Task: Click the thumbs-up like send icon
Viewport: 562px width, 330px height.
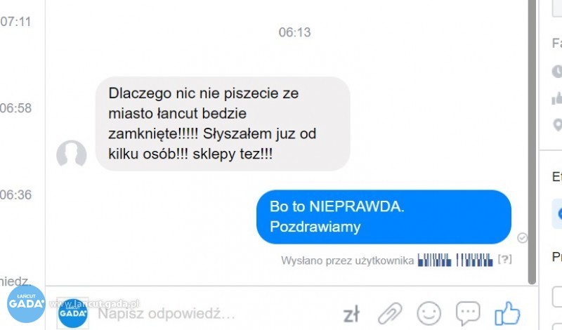Action: click(507, 314)
